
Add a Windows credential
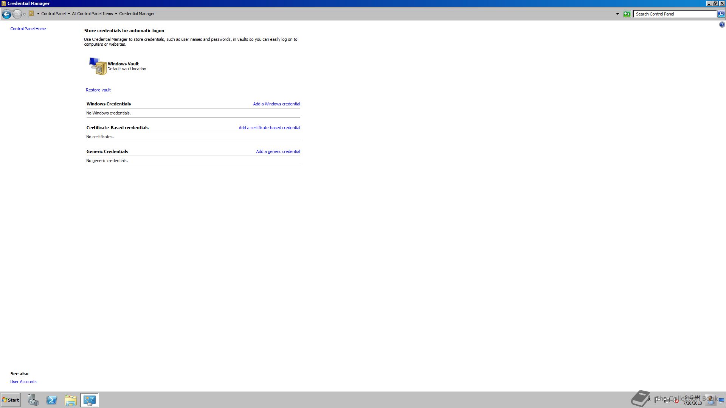tap(276, 104)
